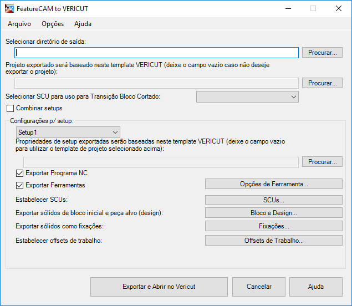
Task: Click the FeatureCAM to VERICUT app icon
Action: [9, 8]
